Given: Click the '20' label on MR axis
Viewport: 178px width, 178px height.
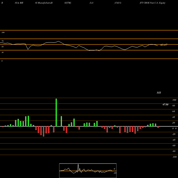Looking at the screenshot, I should 174,123.
